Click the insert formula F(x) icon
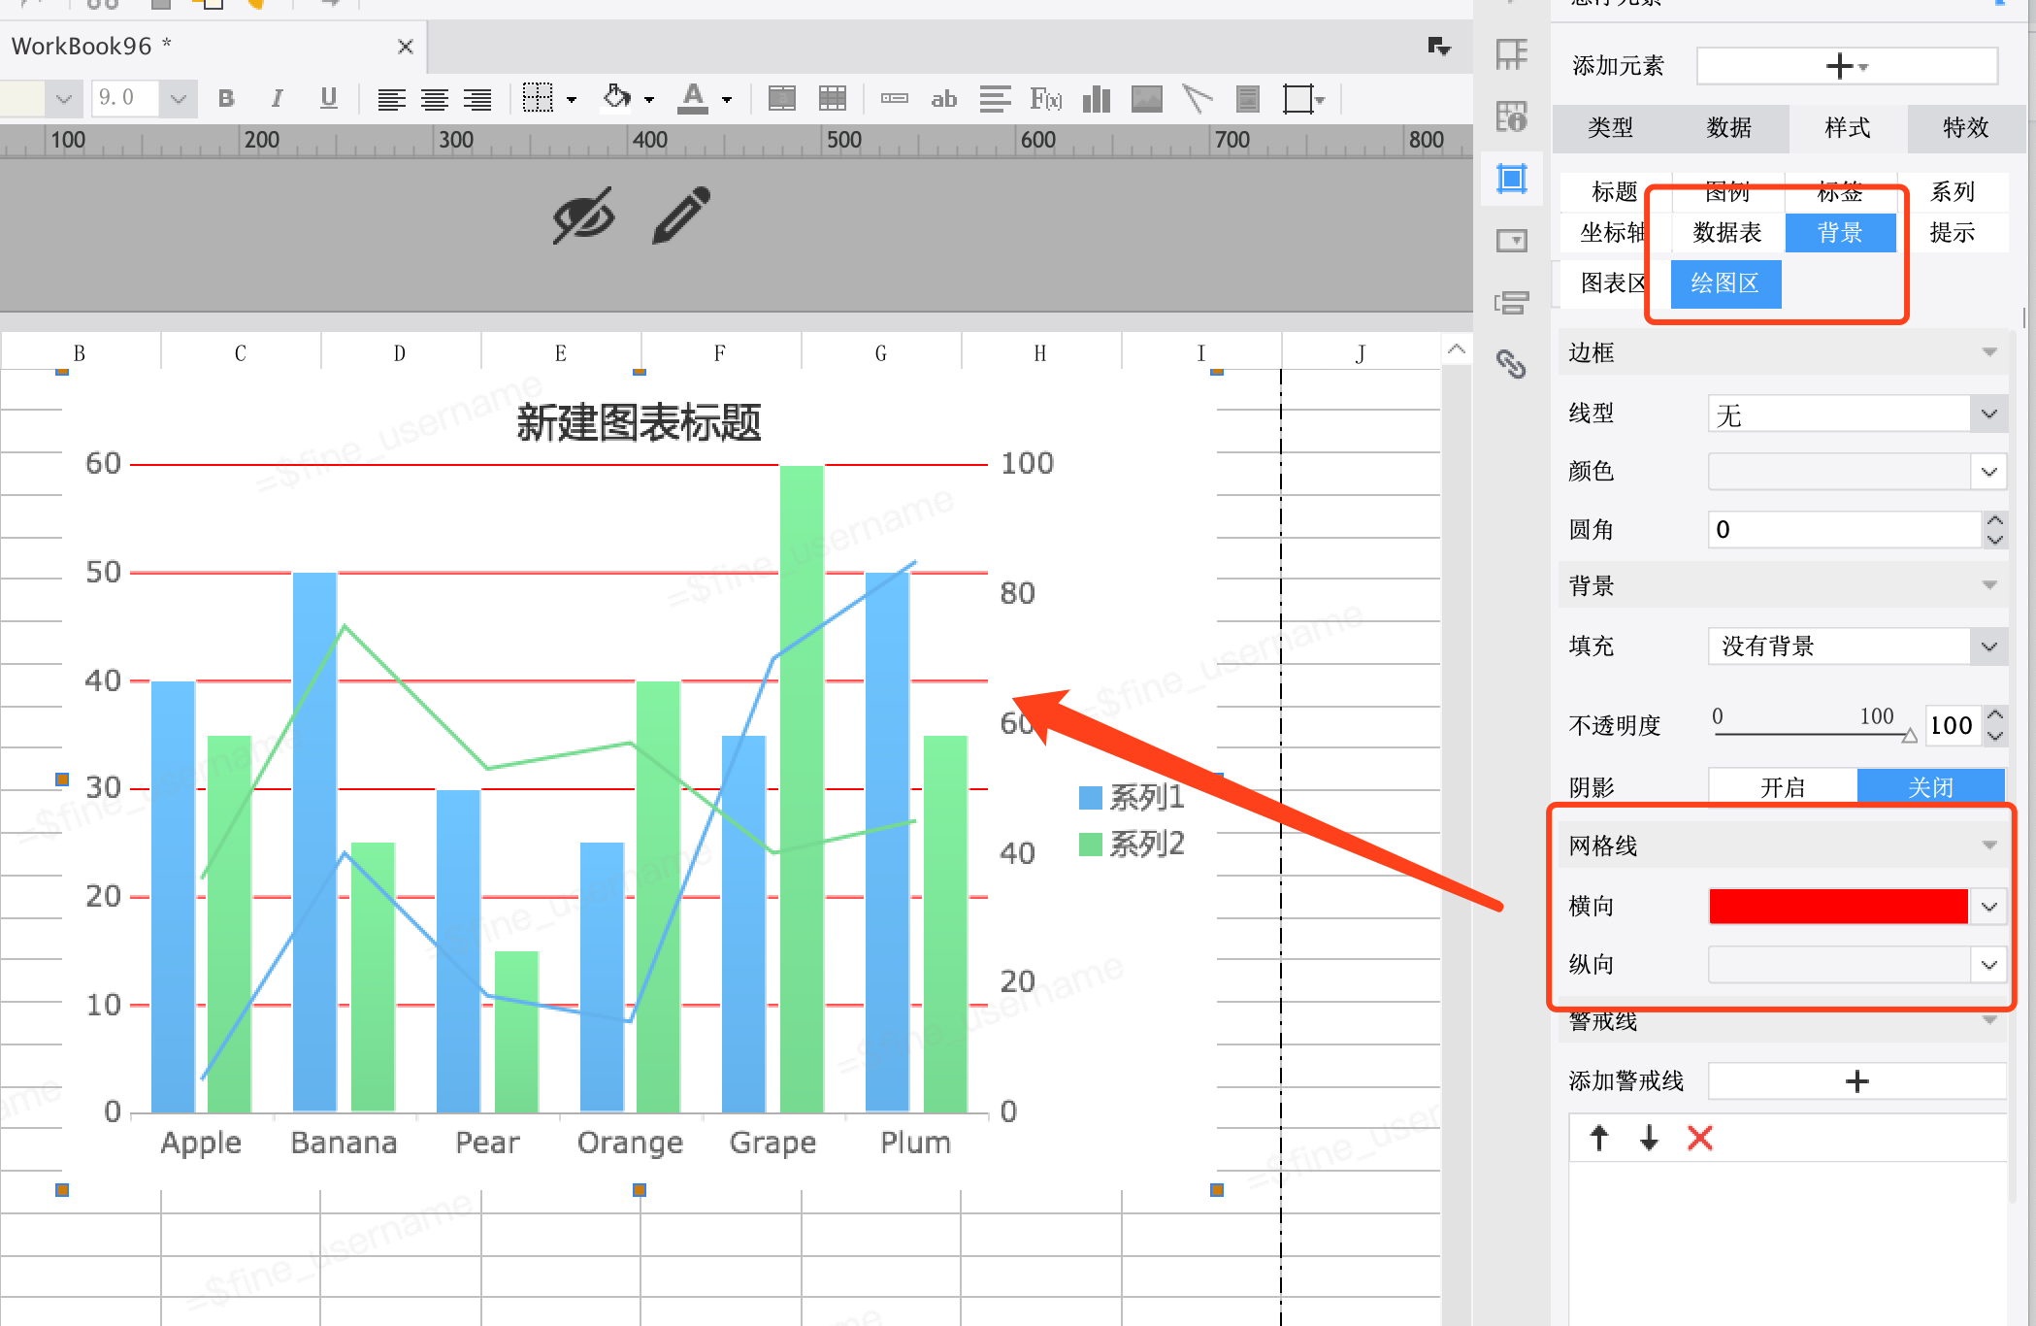The image size is (2036, 1326). 1045,98
